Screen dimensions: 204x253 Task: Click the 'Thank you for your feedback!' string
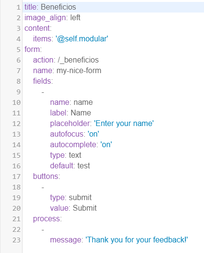(x=136, y=240)
